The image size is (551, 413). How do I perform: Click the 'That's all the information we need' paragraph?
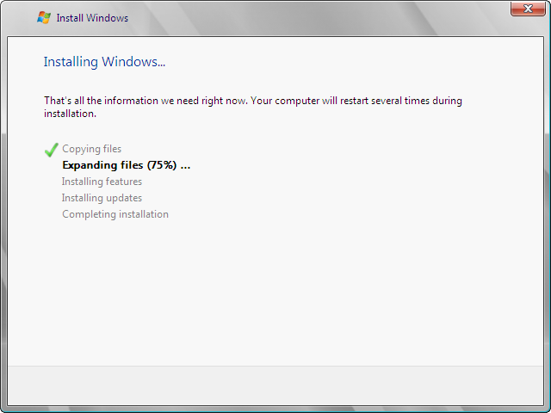coord(253,107)
